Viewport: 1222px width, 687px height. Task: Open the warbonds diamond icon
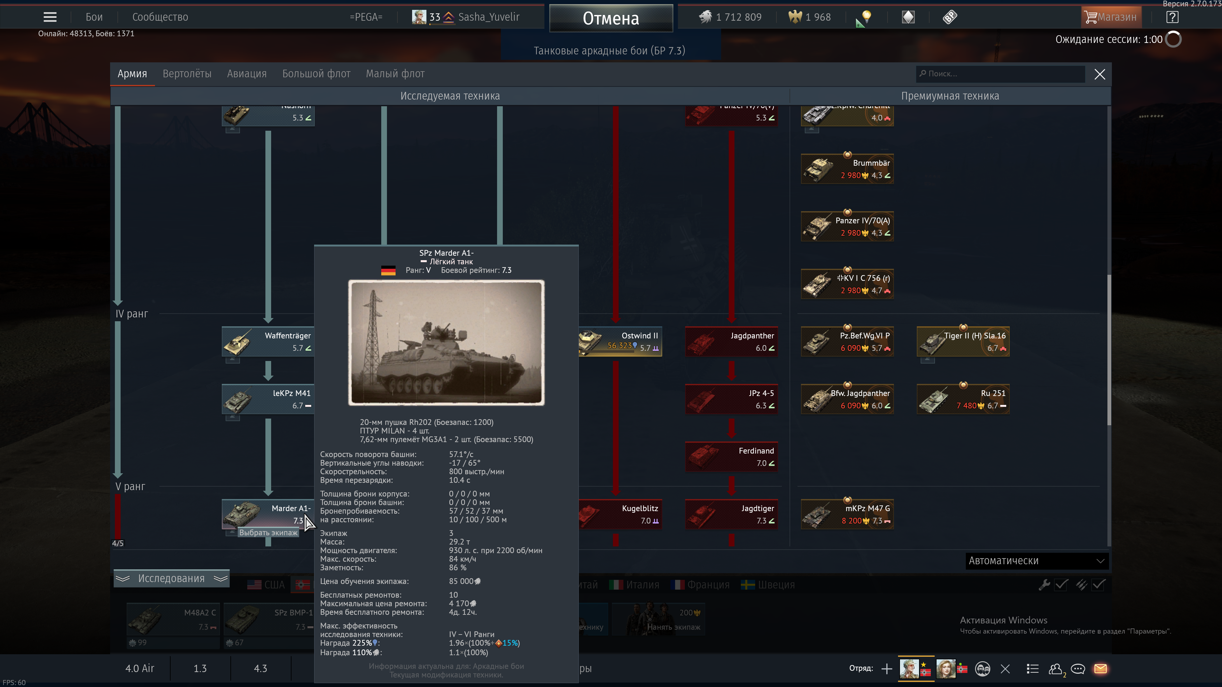point(908,17)
